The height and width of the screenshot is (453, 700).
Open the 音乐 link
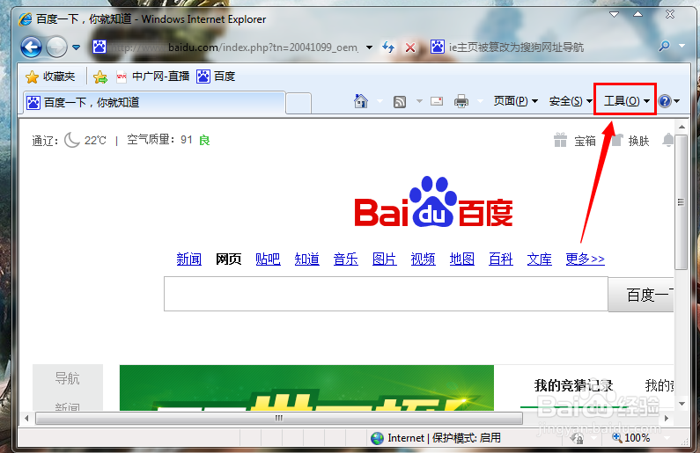pos(345,259)
